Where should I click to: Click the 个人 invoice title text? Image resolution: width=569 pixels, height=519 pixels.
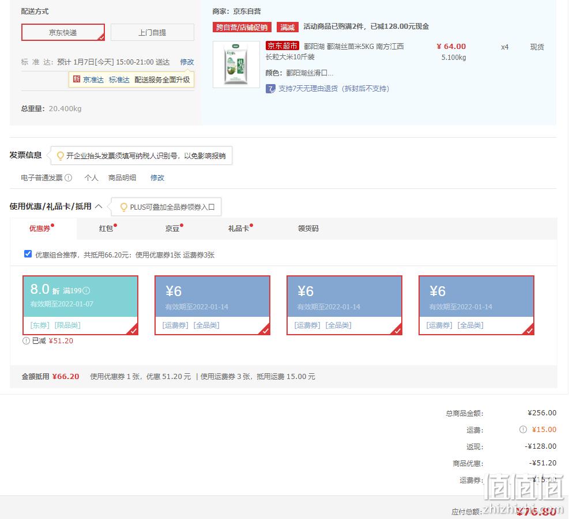(92, 178)
